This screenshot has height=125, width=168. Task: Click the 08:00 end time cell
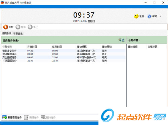[55, 51]
